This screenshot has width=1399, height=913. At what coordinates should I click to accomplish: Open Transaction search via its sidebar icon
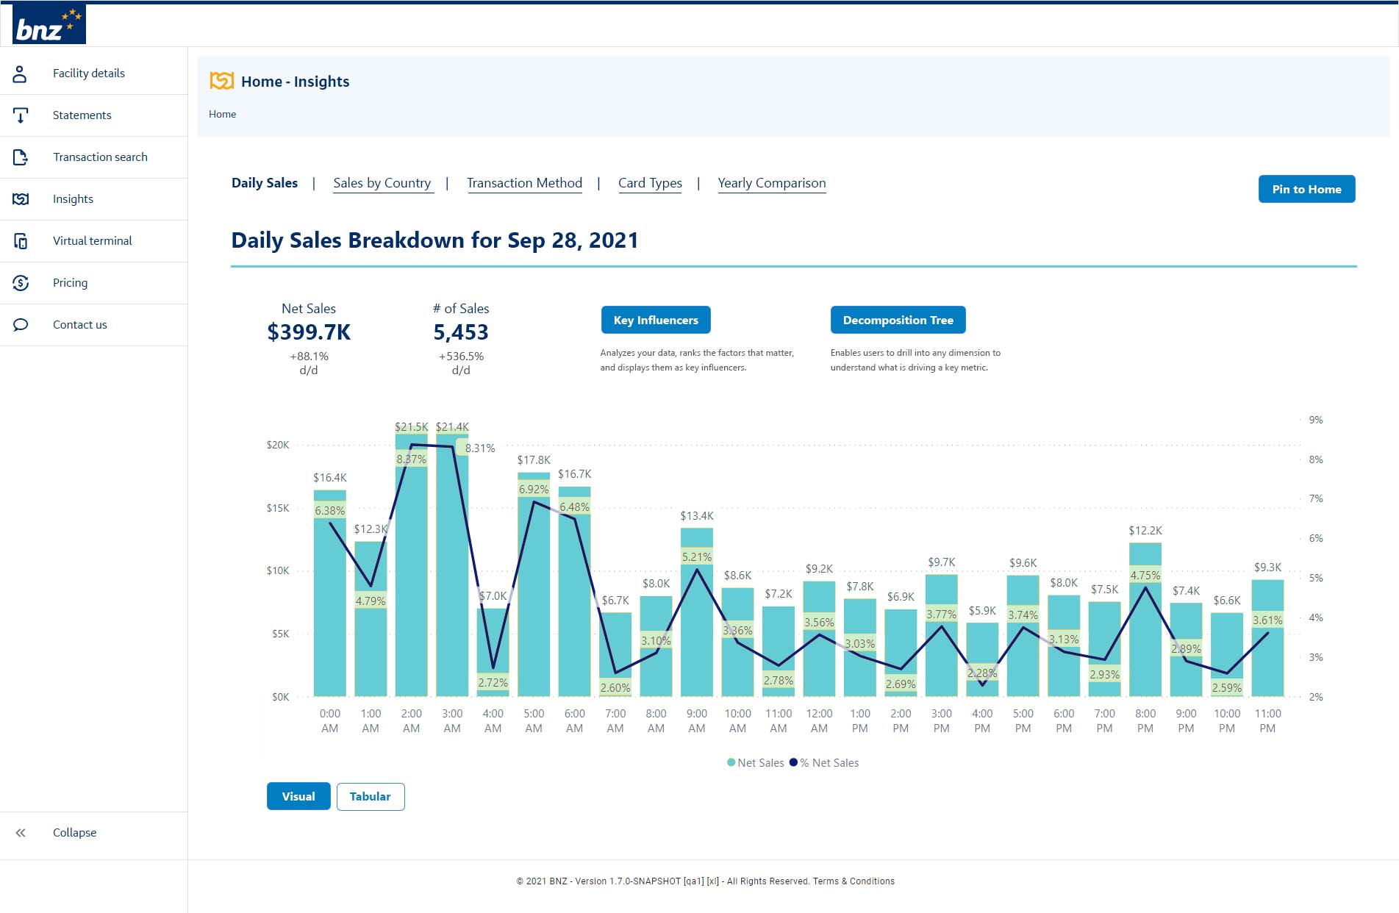point(21,157)
